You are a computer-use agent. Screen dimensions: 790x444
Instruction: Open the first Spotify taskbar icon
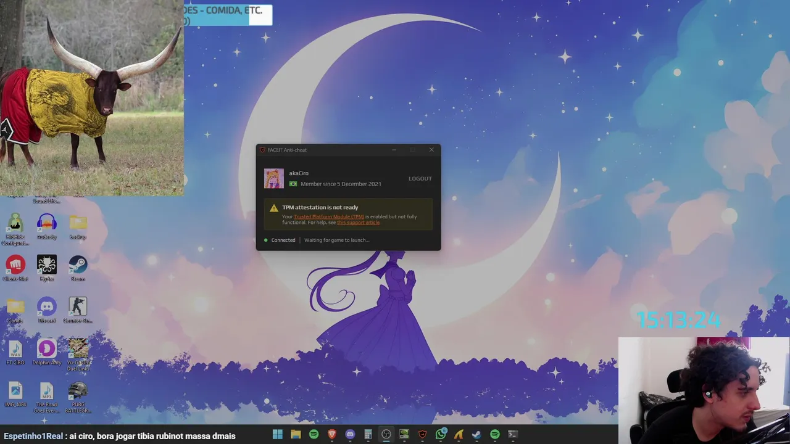314,435
